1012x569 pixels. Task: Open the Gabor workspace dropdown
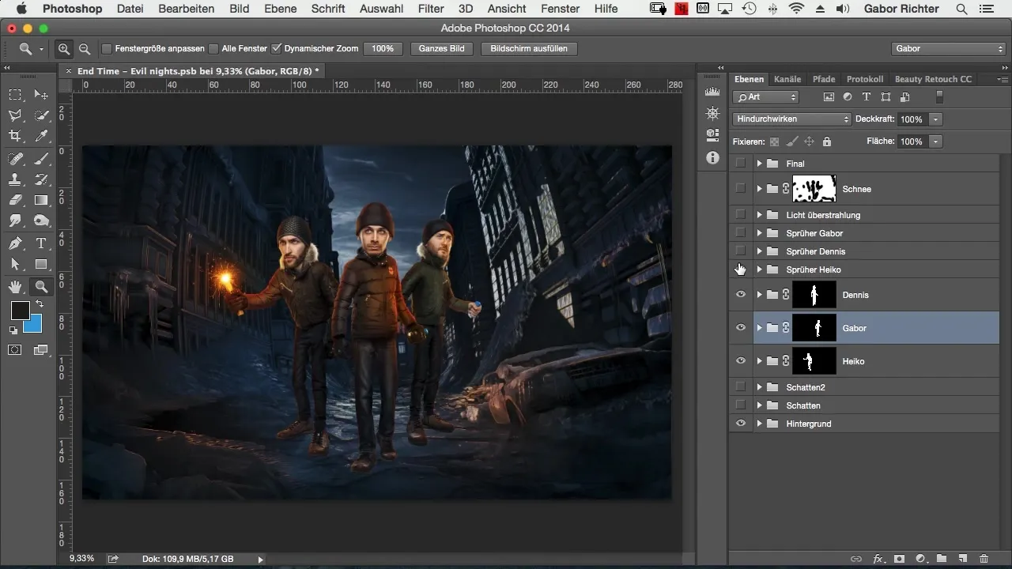click(x=948, y=49)
